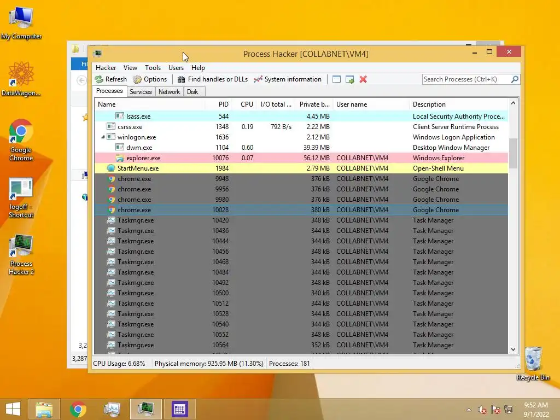Click Find handles or DLLs binoculars icon
560x420 pixels.
pyautogui.click(x=182, y=79)
